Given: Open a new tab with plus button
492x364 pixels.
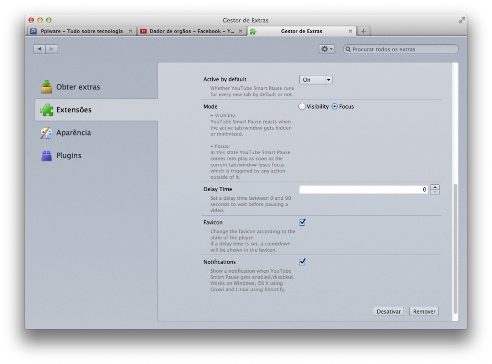Looking at the screenshot, I should tap(363, 31).
